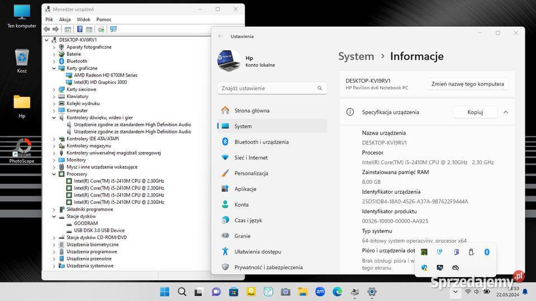Screen dimensions: 536x301
Task: Open Prywatność i zabezpieczenia settings
Action: pyautogui.click(x=272, y=267)
